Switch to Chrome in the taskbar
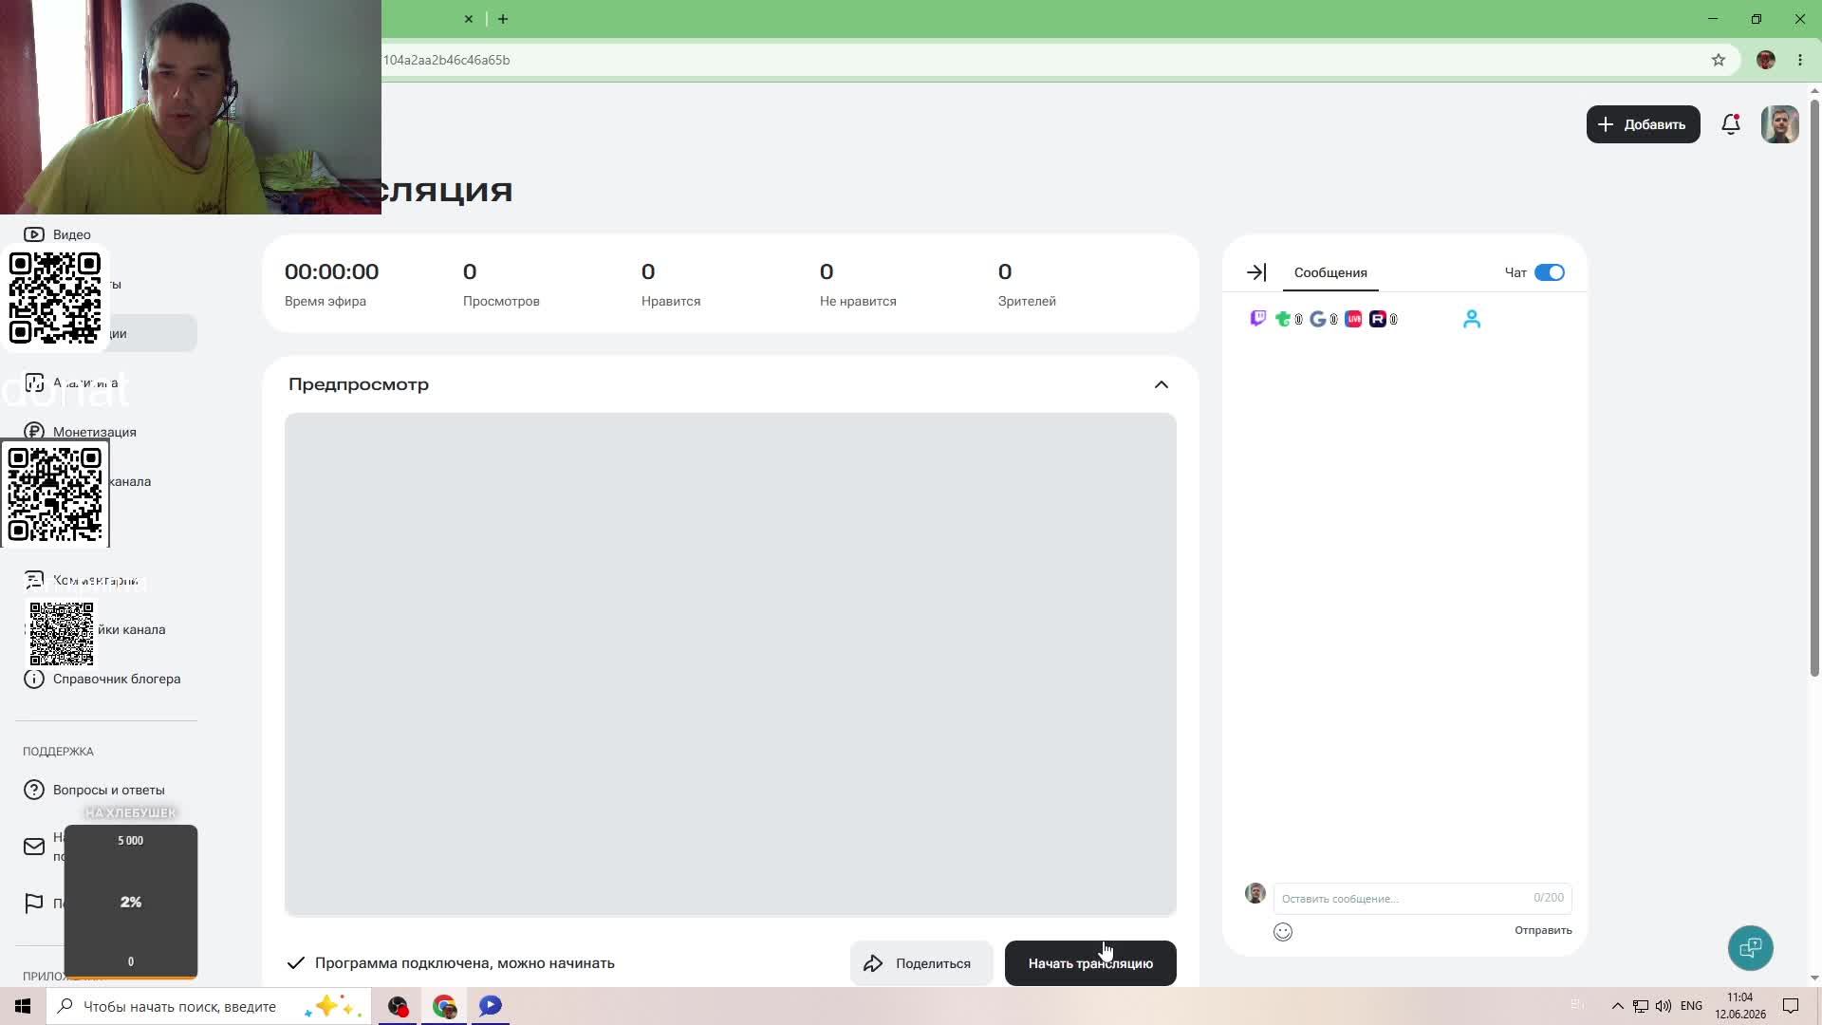Viewport: 1822px width, 1025px height. (444, 1006)
